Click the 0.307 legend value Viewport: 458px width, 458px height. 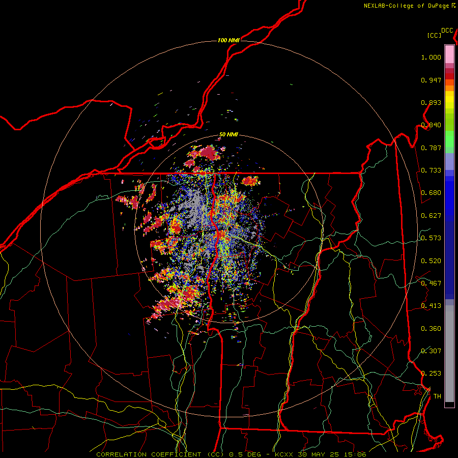click(x=431, y=351)
